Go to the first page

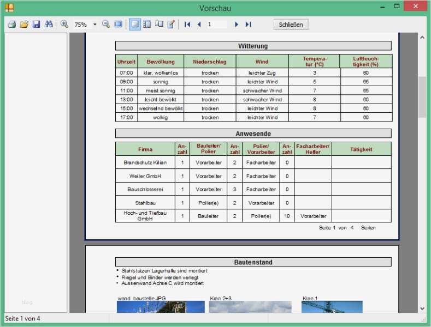coord(187,25)
